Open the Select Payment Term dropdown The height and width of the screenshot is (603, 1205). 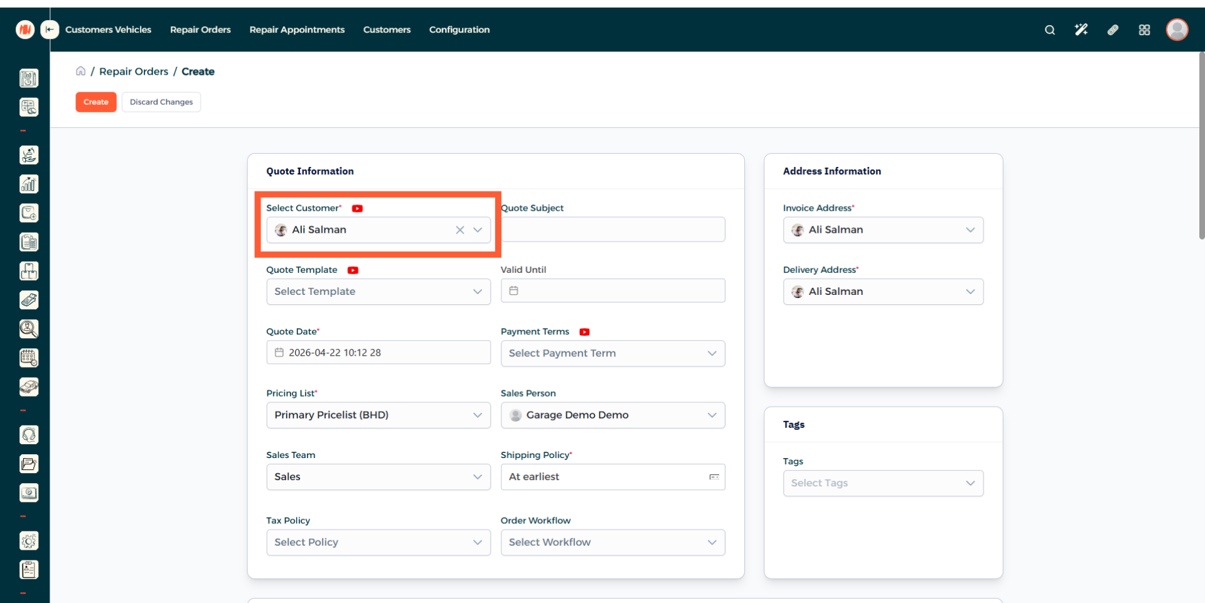pos(612,353)
